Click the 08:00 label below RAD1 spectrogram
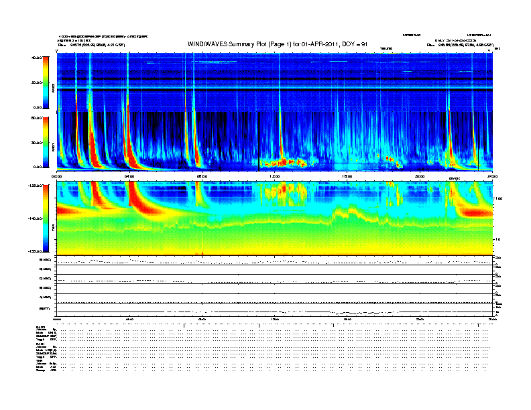 click(202, 176)
